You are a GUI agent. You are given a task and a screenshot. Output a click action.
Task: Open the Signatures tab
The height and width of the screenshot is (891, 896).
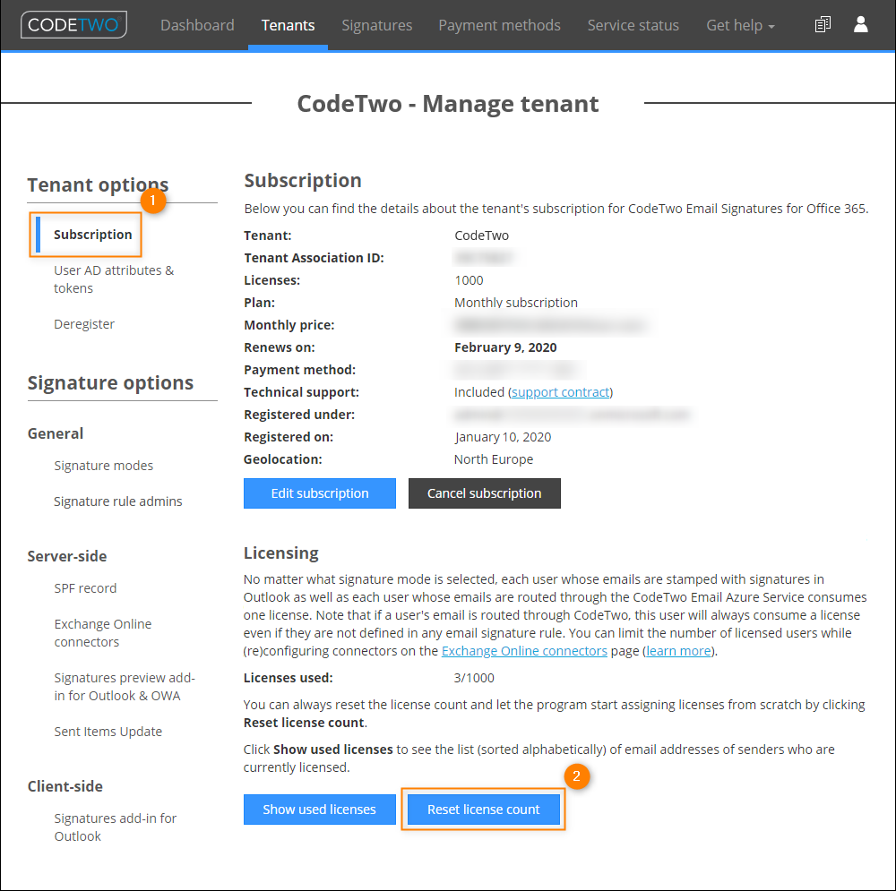coord(376,25)
